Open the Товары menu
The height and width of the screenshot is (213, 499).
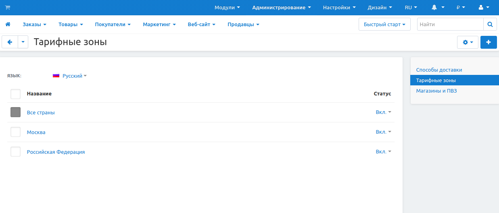click(71, 25)
